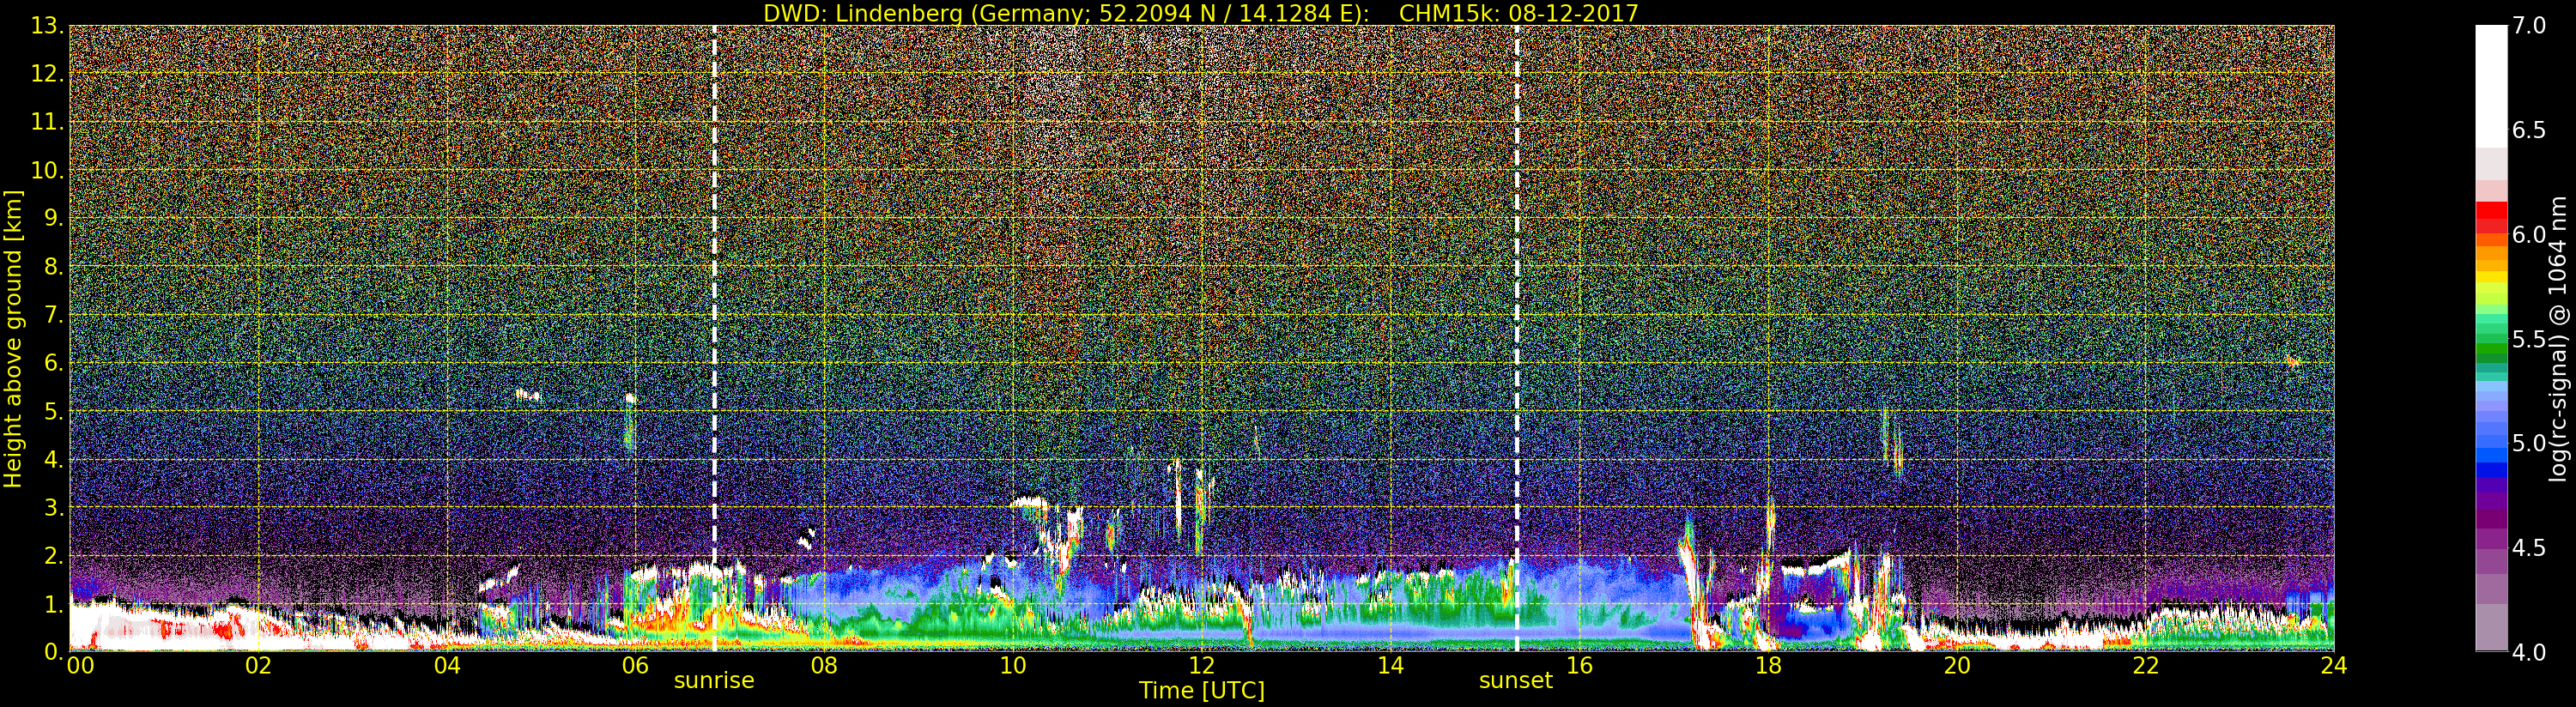Screen dimensions: 2576x707
Task: Click the height axis tick '9.'
Action: 53,218
